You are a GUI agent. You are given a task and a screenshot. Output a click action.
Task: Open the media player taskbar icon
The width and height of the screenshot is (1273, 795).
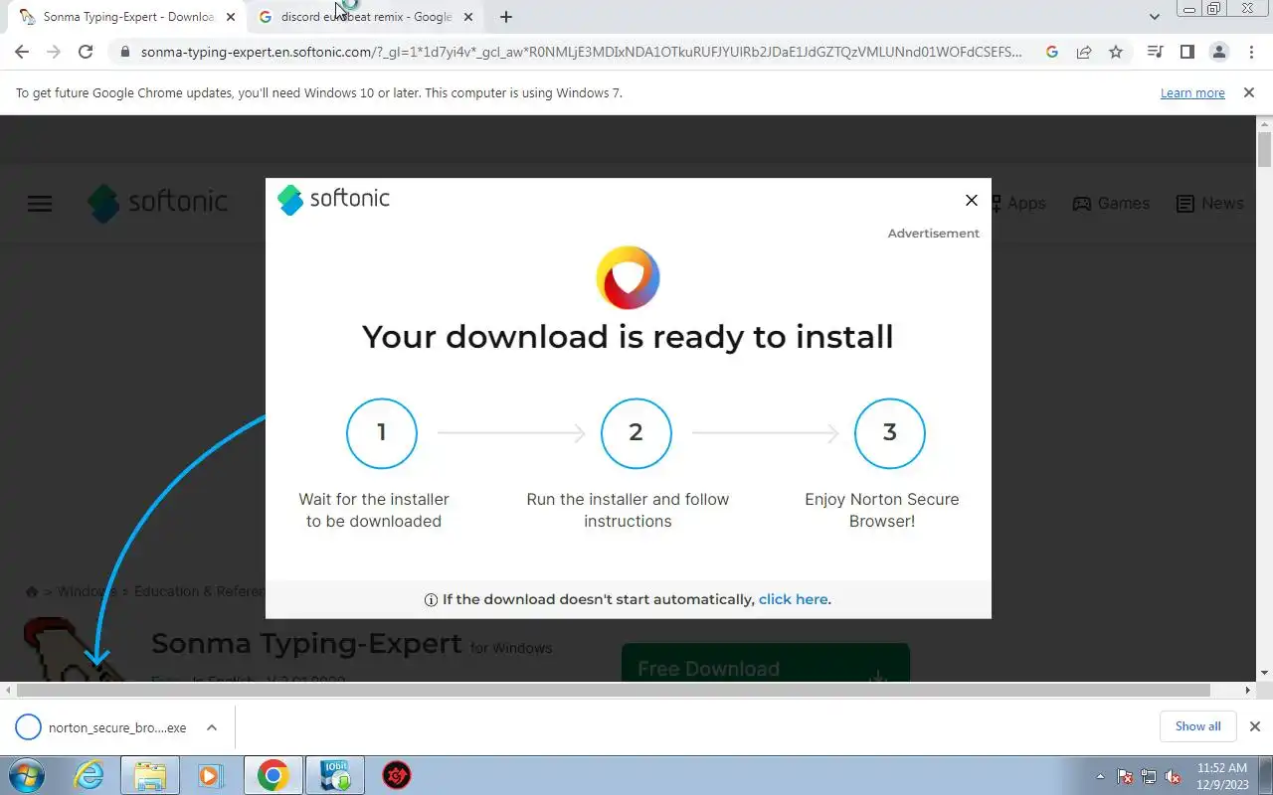210,775
